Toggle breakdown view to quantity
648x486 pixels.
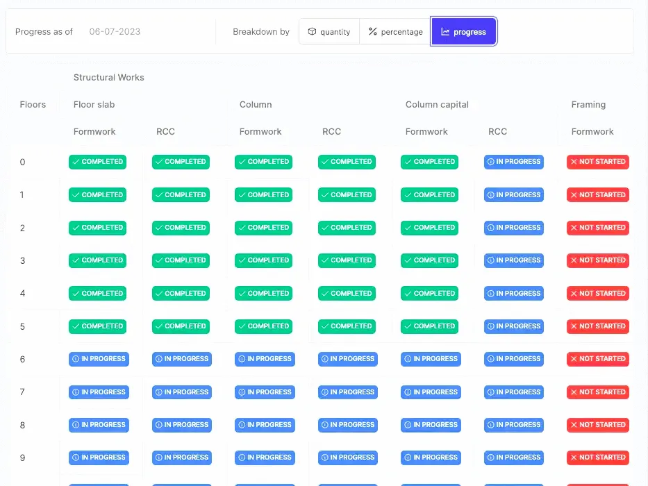329,31
